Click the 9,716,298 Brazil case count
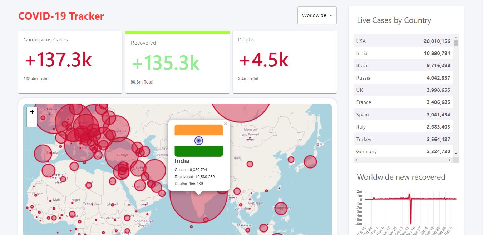Screen dimensions: 483x235 point(438,66)
